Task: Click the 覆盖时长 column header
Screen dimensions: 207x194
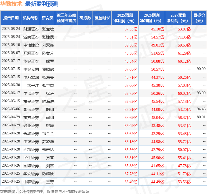Action: pyautogui.click(x=102, y=18)
